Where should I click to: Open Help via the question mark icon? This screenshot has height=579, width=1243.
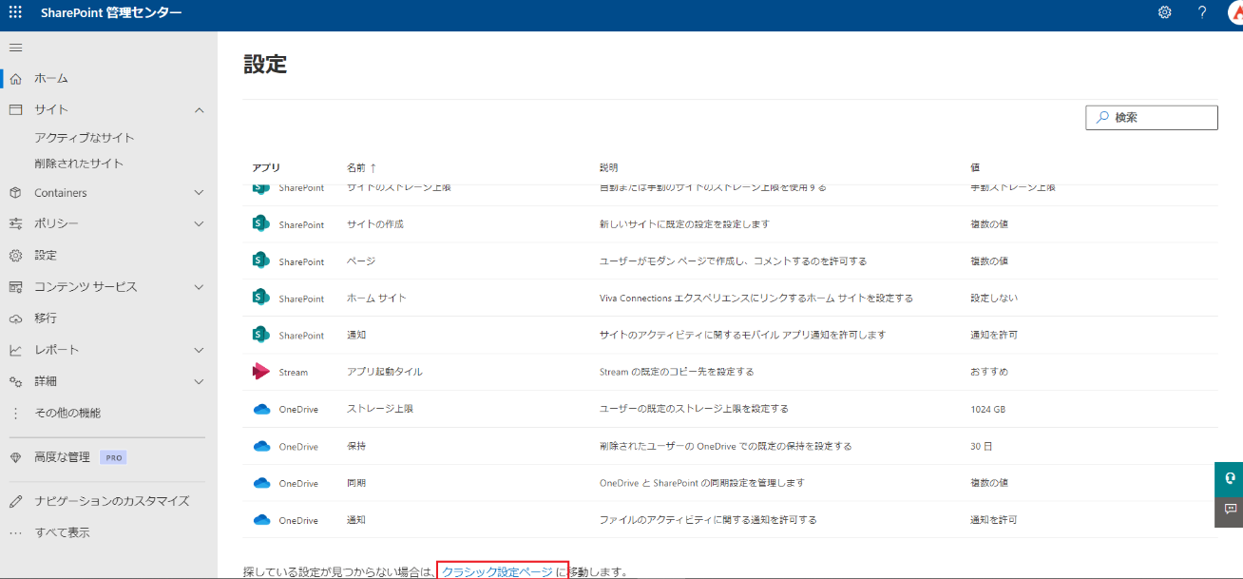1200,12
